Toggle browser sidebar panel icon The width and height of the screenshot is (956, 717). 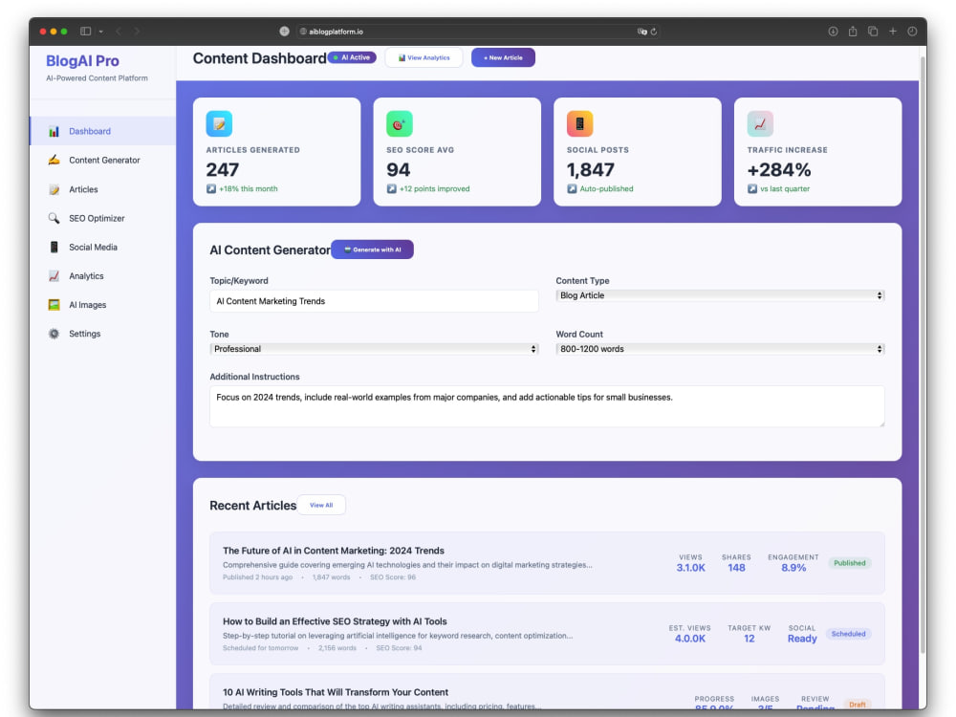click(85, 32)
